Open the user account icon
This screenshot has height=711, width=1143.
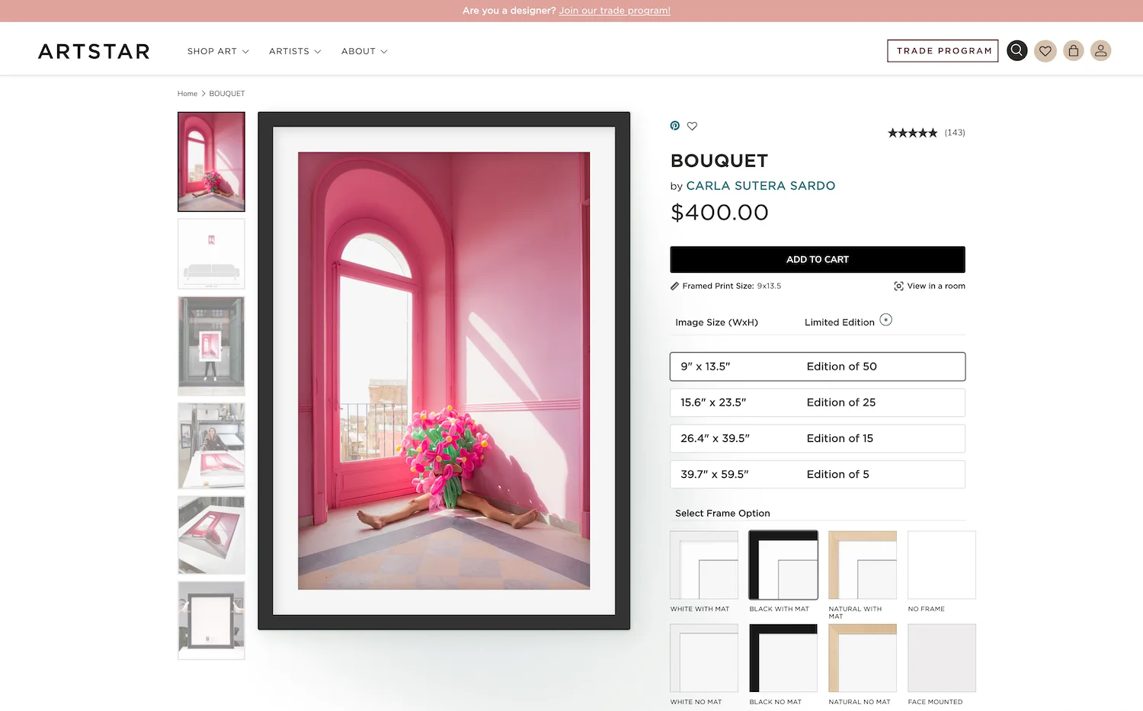pos(1100,51)
